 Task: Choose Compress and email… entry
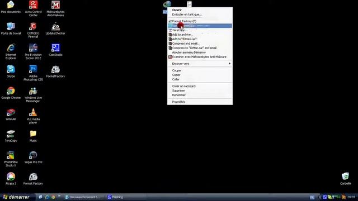pos(200,44)
